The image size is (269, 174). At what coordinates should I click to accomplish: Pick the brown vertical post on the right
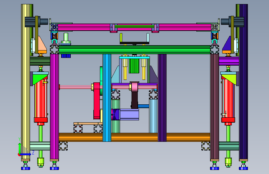click(214, 107)
